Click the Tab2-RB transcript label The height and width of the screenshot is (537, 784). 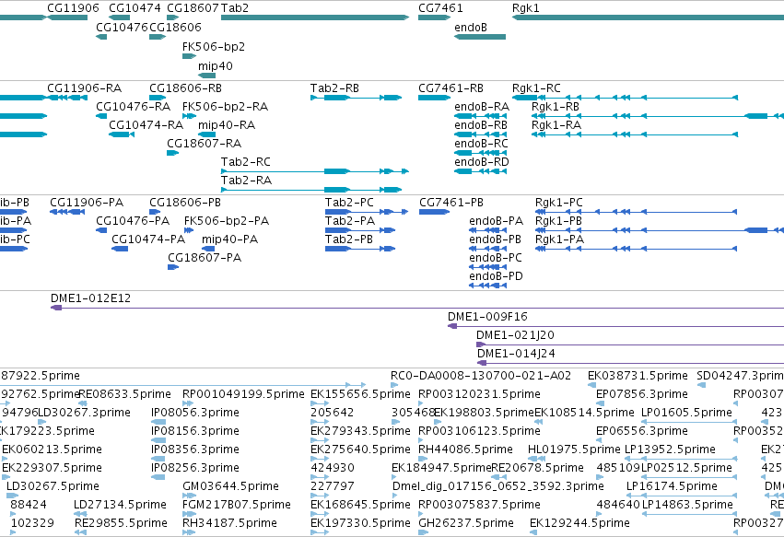click(x=334, y=88)
